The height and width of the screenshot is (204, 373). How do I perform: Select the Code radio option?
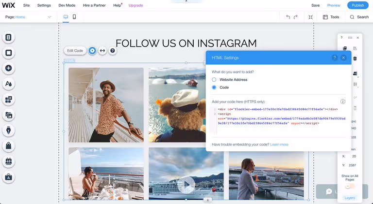coord(214,87)
